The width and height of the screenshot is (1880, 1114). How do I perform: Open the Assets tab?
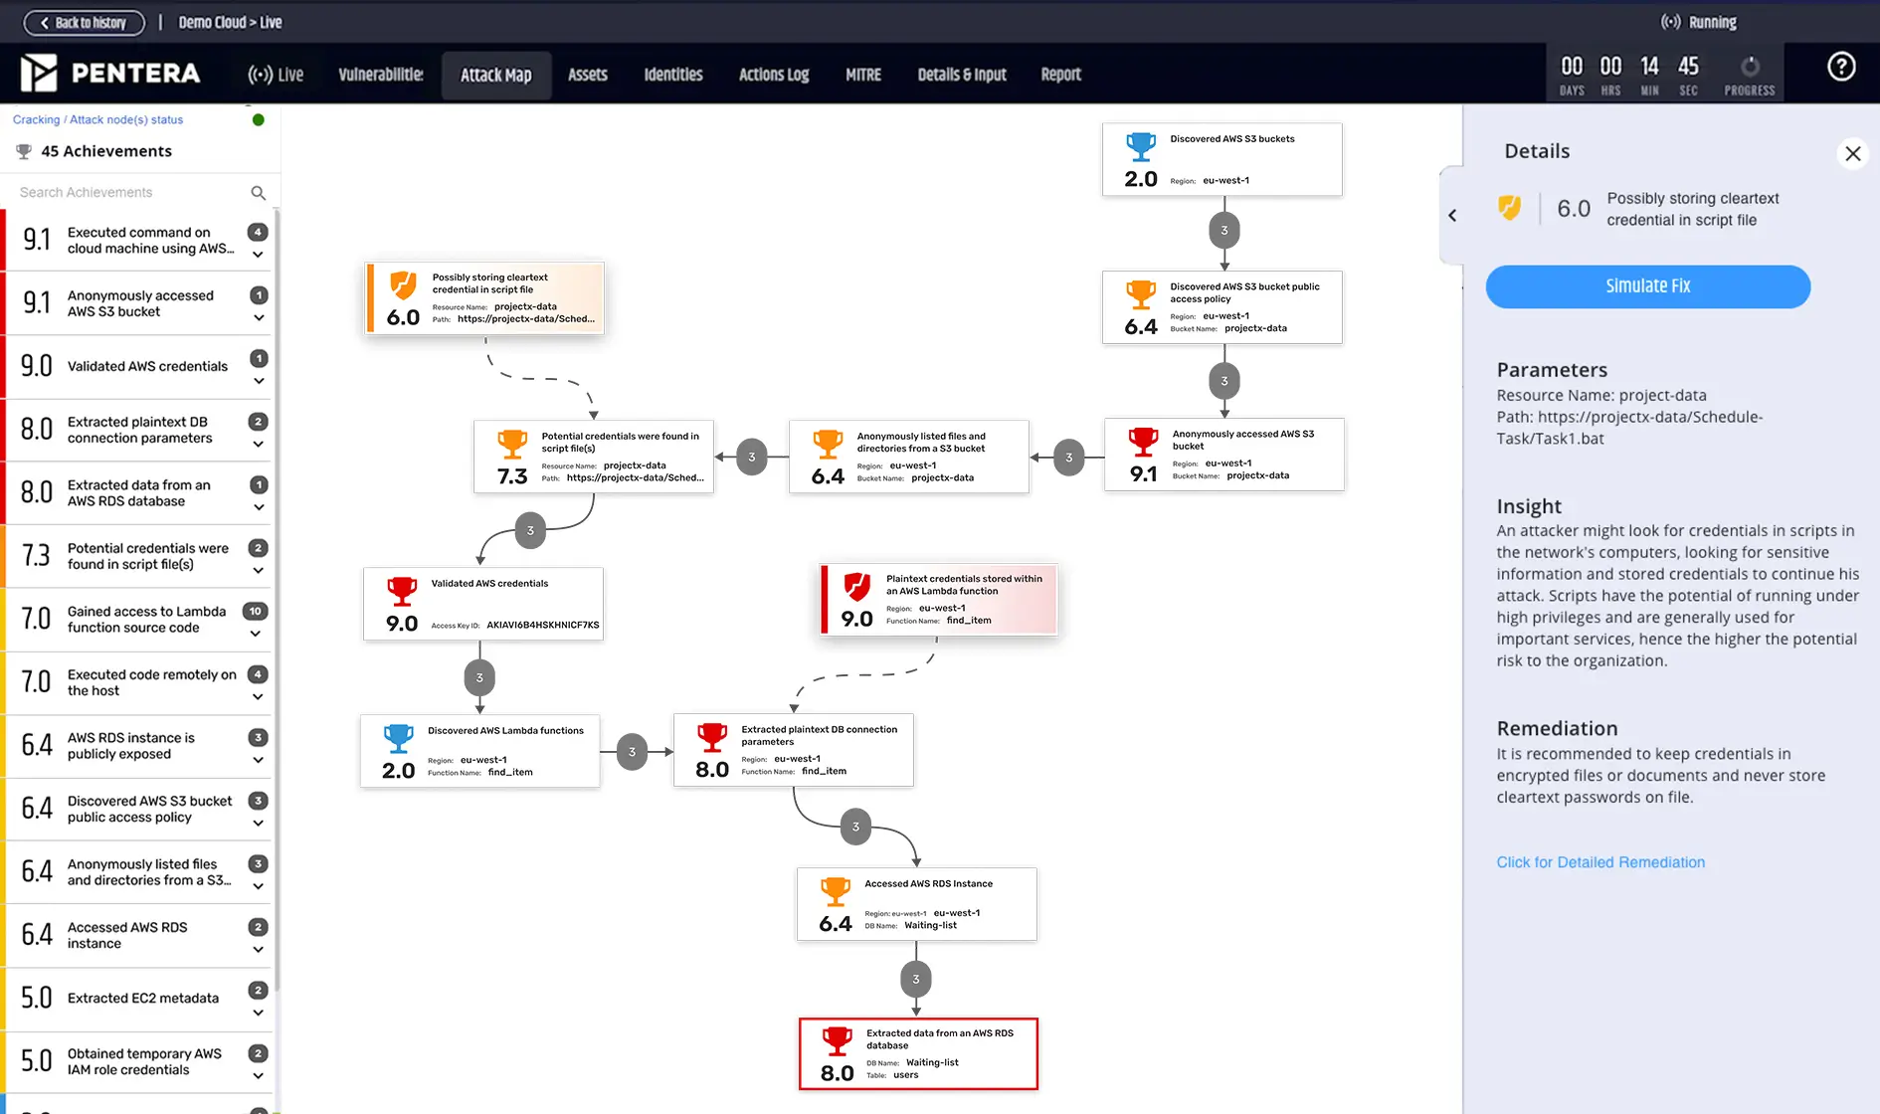coord(587,75)
